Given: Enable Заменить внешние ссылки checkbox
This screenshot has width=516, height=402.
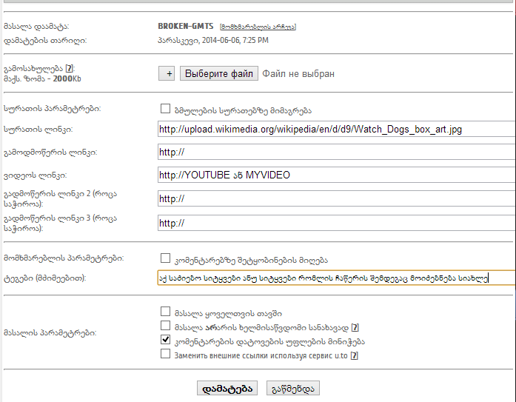Looking at the screenshot, I should [x=166, y=355].
